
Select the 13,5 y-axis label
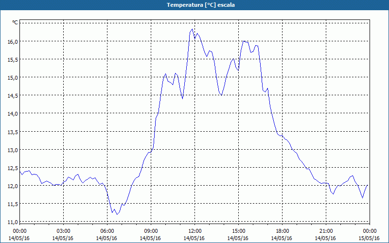(x=13, y=132)
